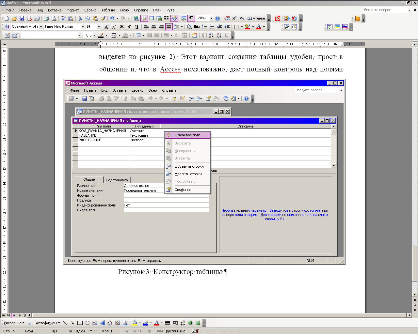Open the Формат menu in Word
Viewport: 418px width, 334px height.
coord(73,10)
